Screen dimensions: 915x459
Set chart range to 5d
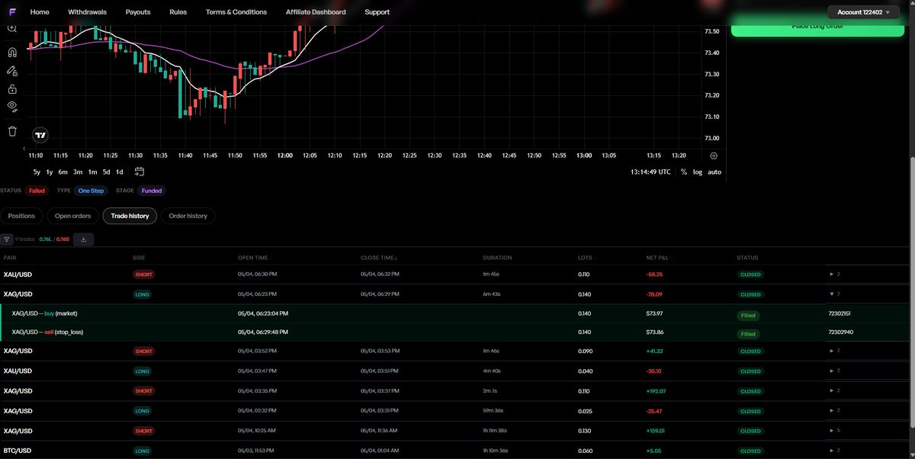pyautogui.click(x=107, y=172)
